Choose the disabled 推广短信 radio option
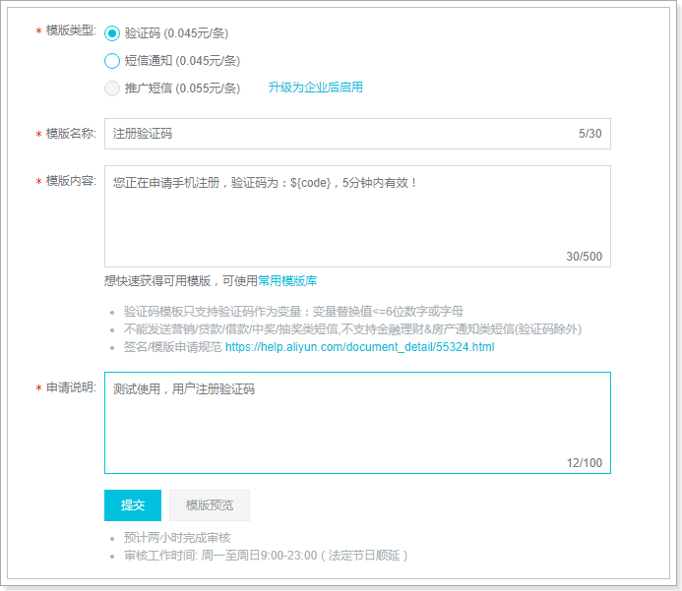This screenshot has height=591, width=682. coord(112,89)
